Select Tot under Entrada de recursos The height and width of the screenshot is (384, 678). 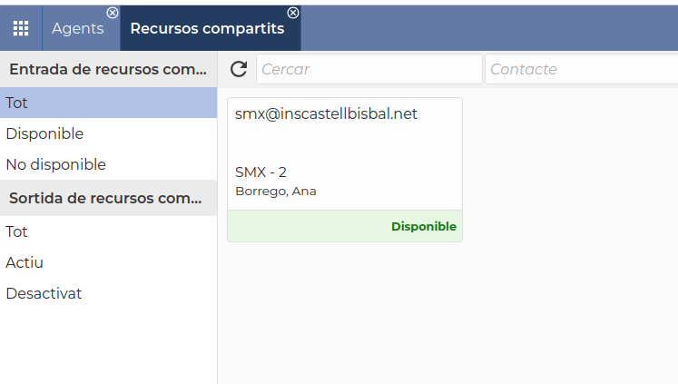pyautogui.click(x=17, y=103)
